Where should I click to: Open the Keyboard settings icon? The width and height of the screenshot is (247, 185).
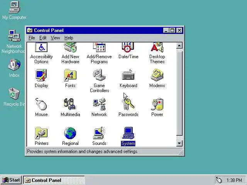tap(128, 75)
